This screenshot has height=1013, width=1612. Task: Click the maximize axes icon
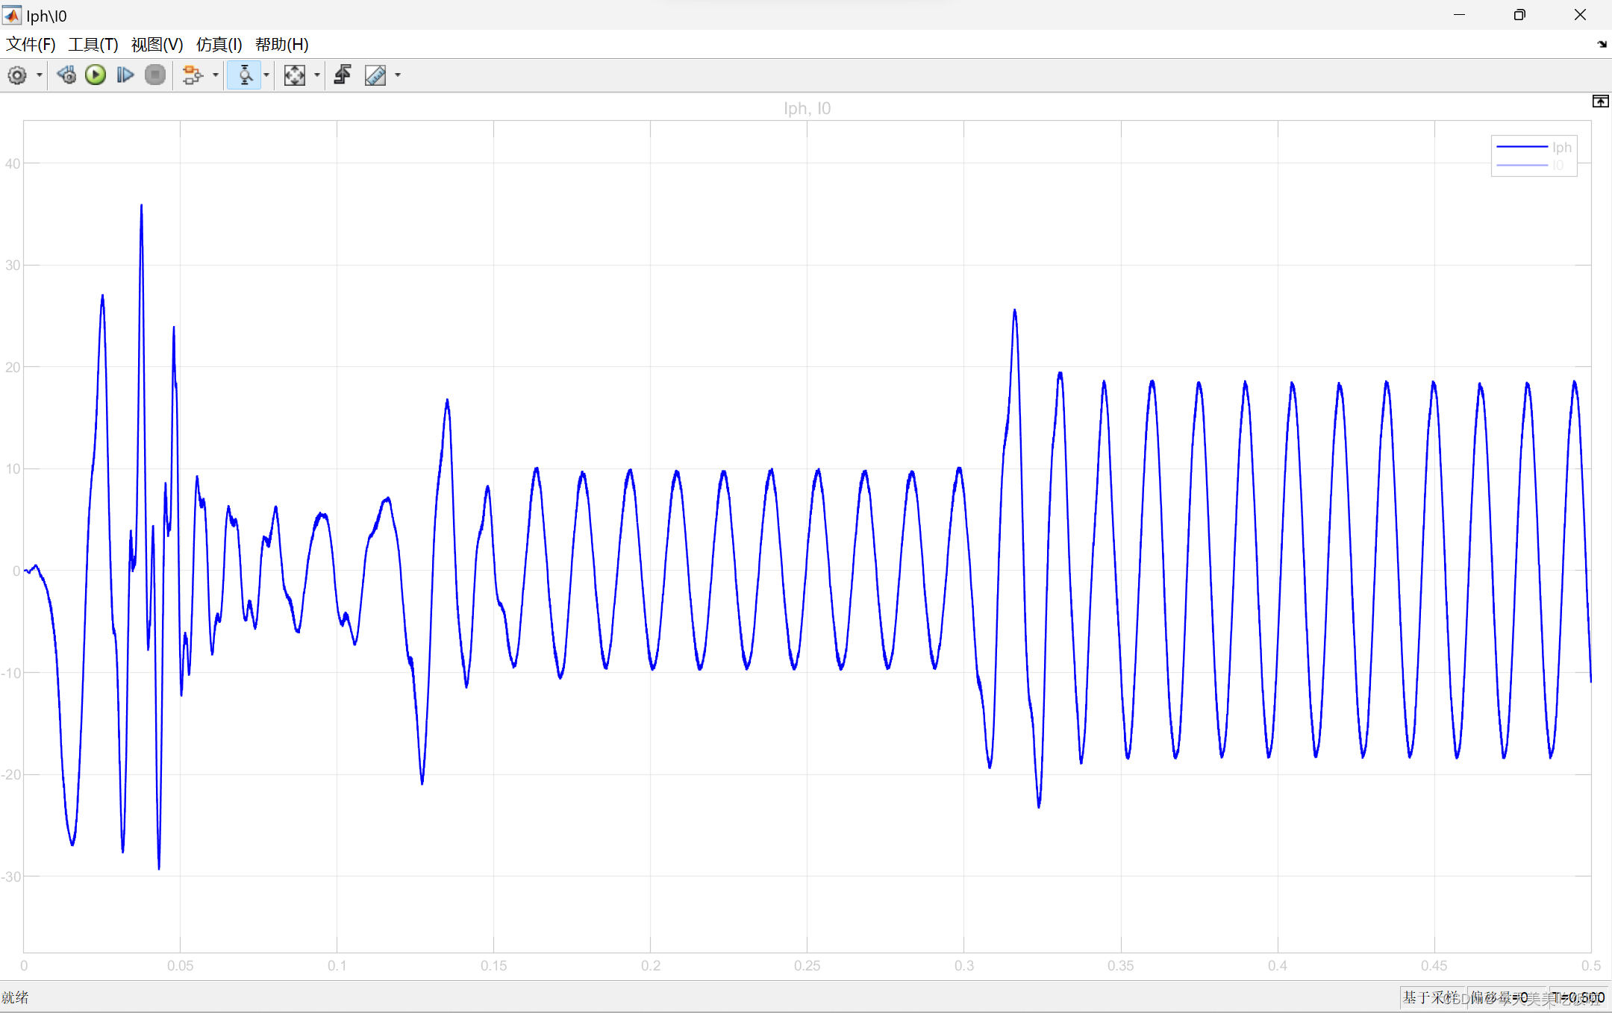pyautogui.click(x=1600, y=101)
